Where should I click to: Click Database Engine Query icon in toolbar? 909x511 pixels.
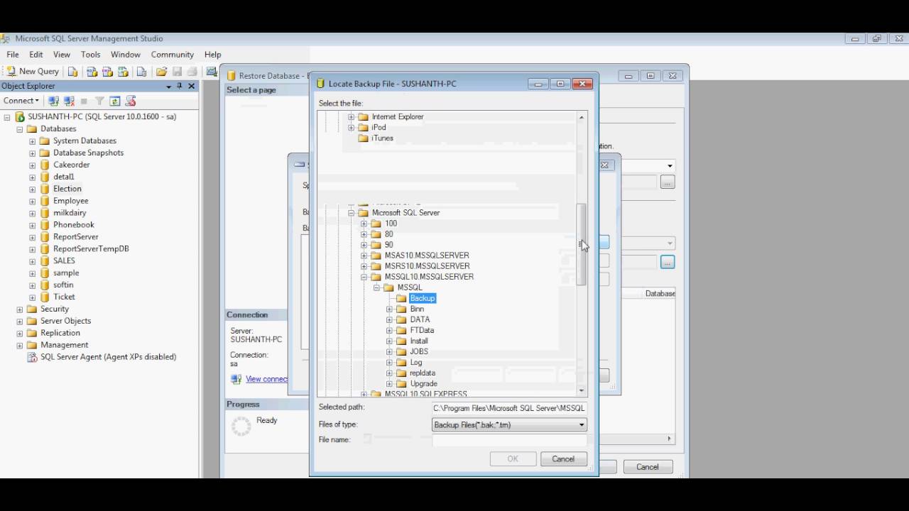(x=73, y=71)
